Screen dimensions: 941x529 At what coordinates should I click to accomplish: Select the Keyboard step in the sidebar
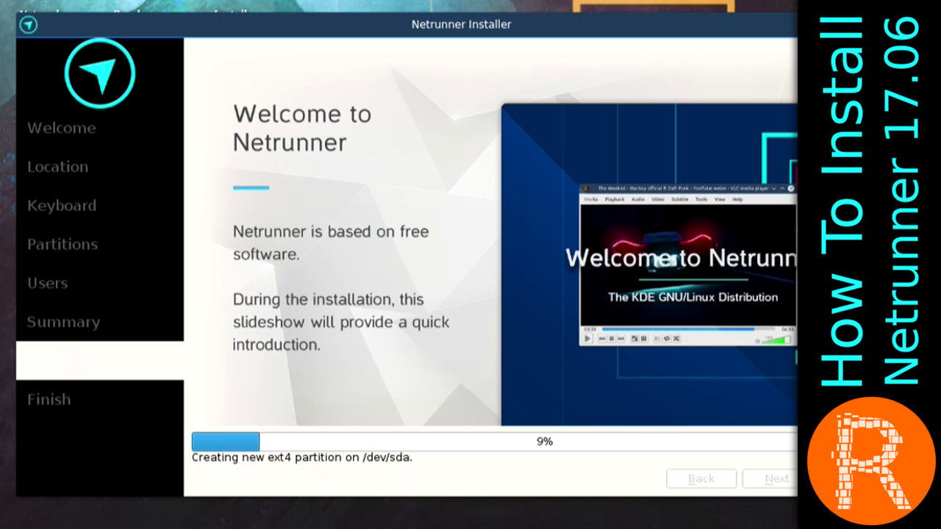click(62, 206)
